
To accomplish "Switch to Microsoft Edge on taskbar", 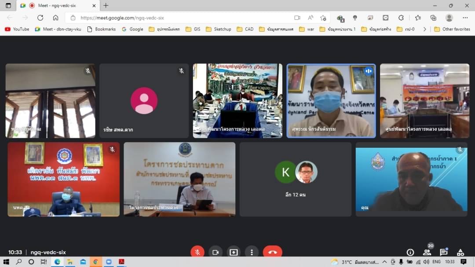I will pyautogui.click(x=57, y=262).
